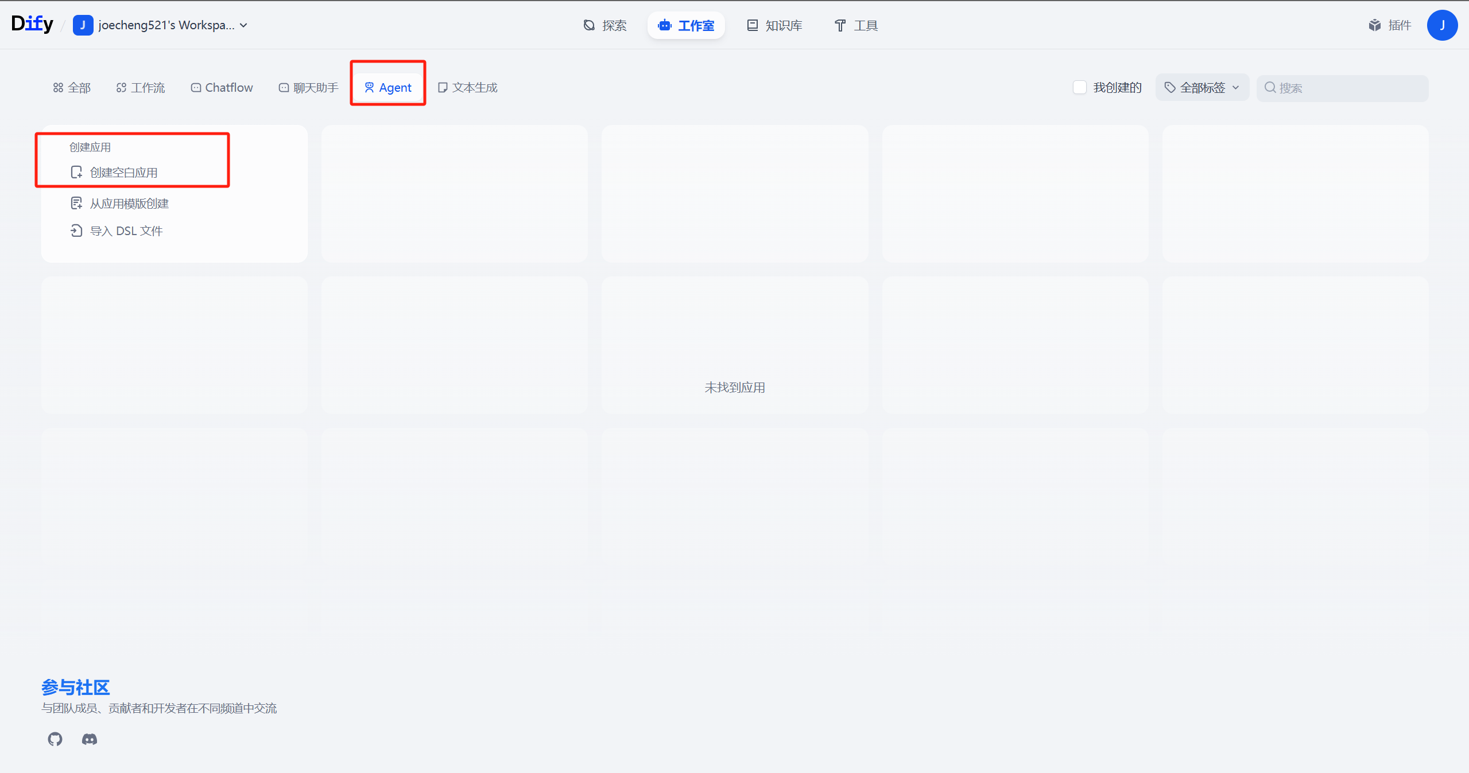Click the 导入 DSL 文件 import icon

76,231
